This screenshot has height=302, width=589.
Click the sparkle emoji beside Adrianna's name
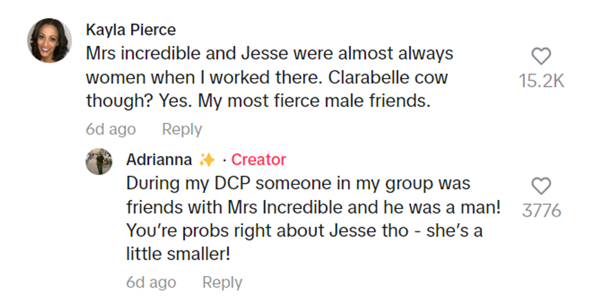(x=206, y=160)
